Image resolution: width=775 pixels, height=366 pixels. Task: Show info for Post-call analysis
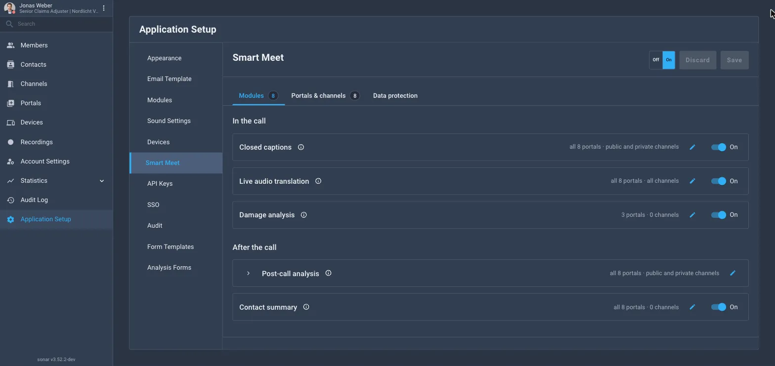click(328, 273)
